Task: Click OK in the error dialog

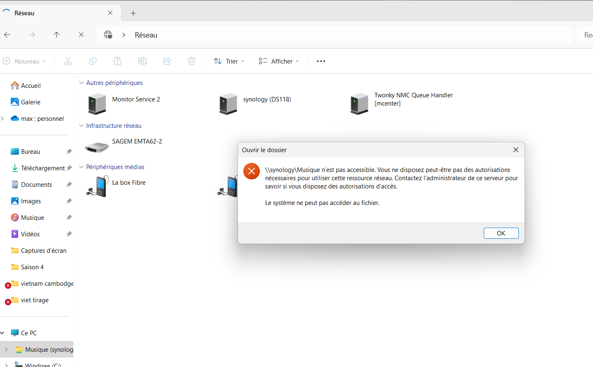Action: pos(501,233)
